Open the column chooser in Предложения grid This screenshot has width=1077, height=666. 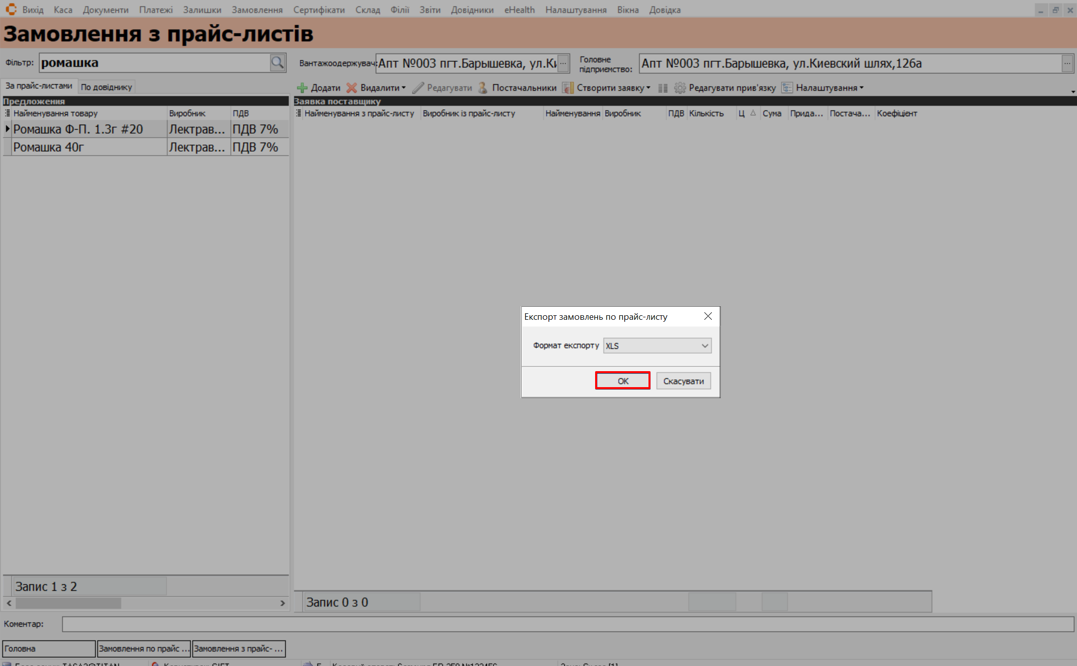pyautogui.click(x=7, y=113)
